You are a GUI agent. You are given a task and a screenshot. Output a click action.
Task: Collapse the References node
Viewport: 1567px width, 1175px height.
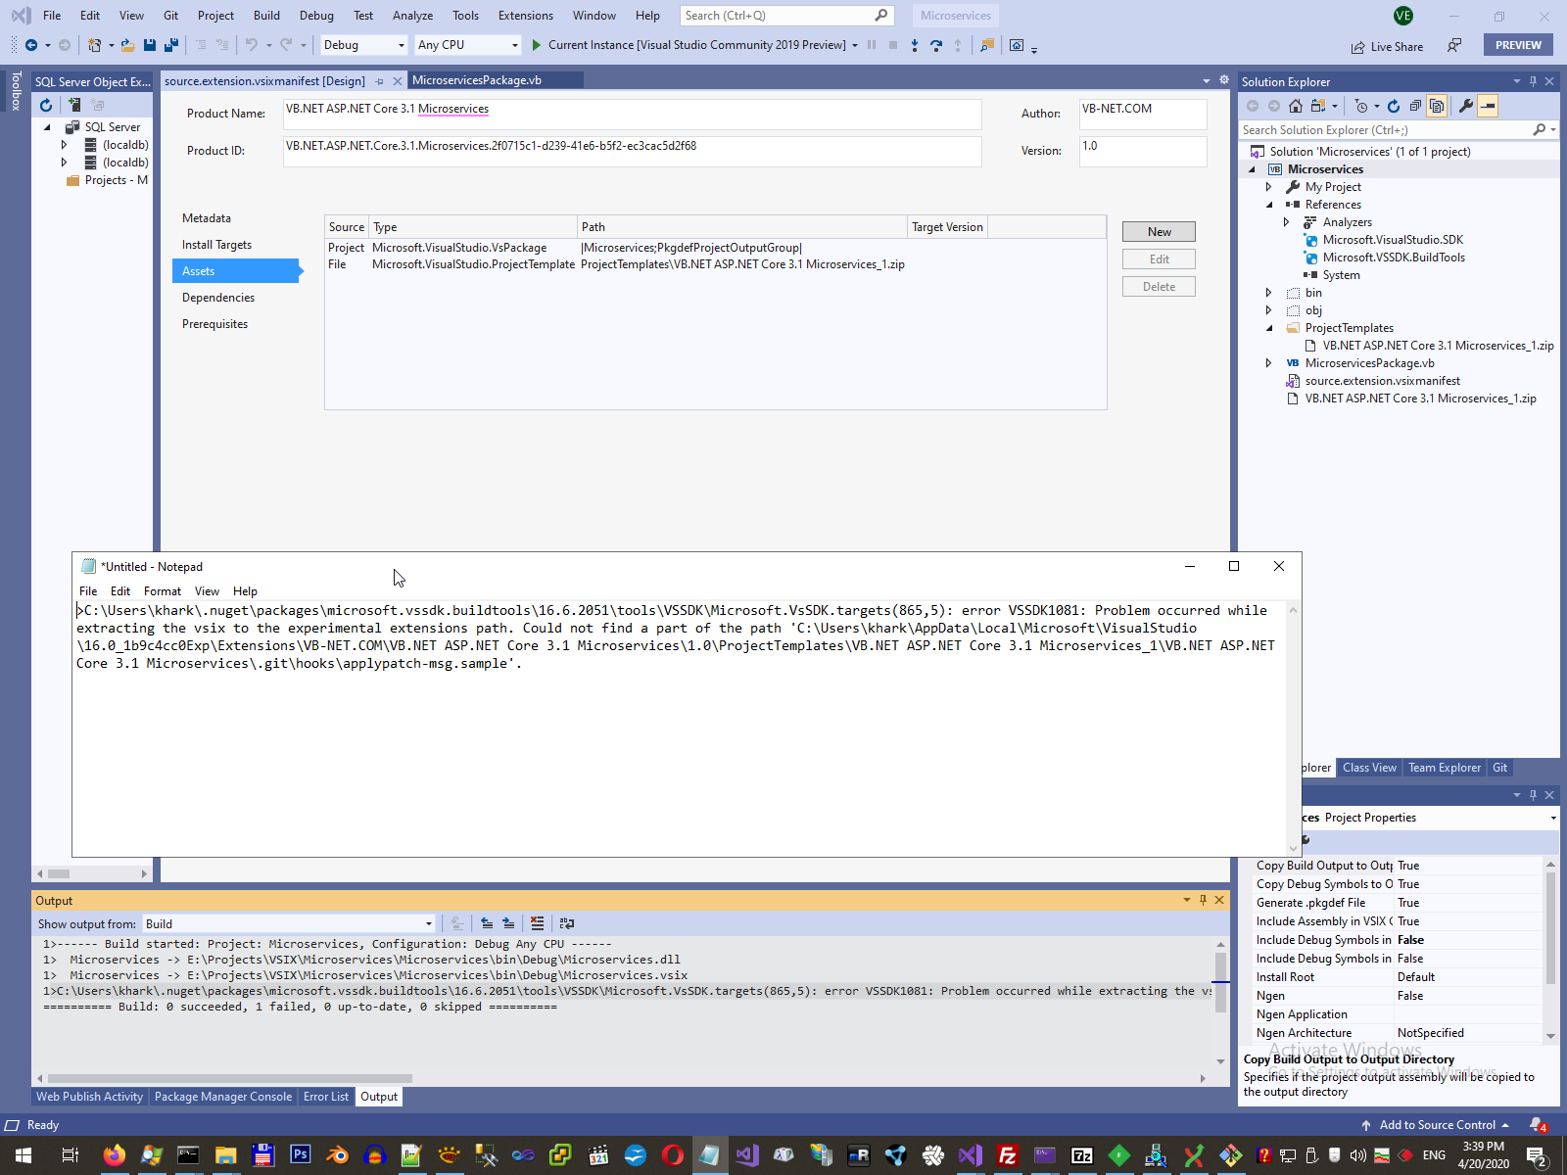pos(1269,205)
